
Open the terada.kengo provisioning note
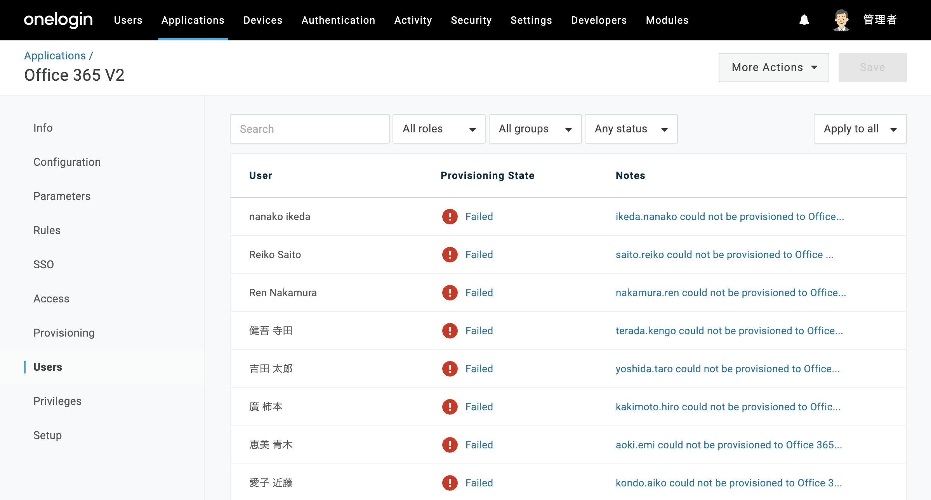[x=730, y=331]
